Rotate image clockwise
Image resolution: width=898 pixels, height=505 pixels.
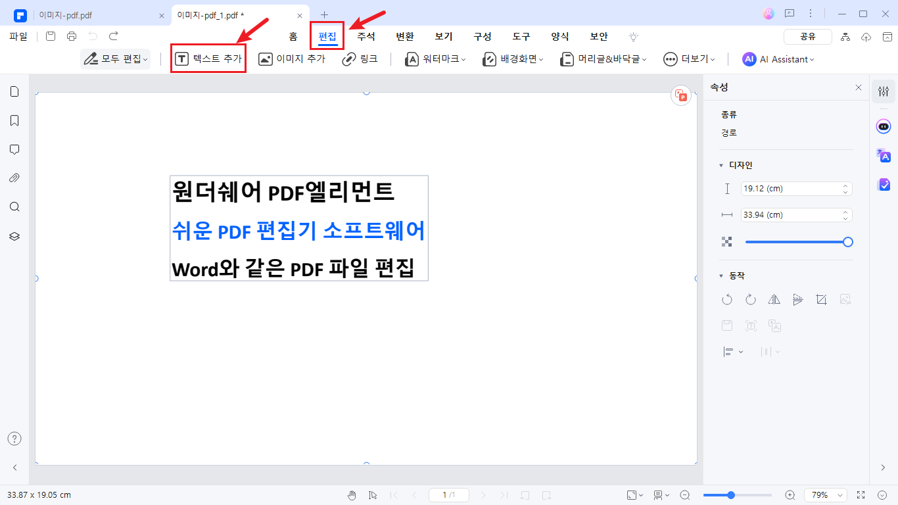751,300
